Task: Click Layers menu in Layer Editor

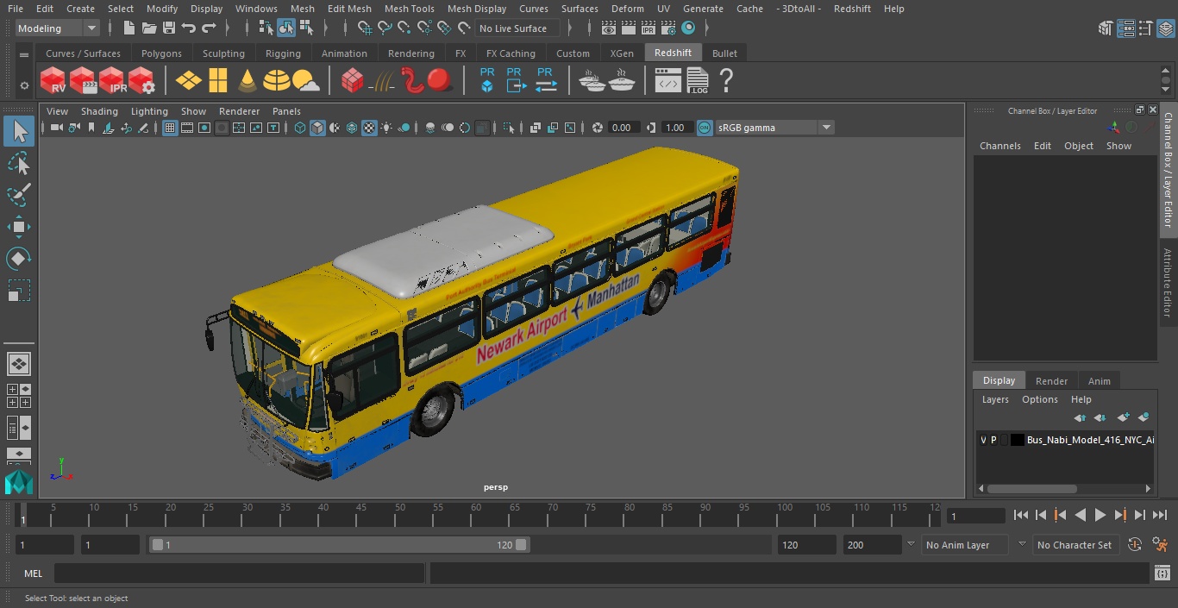Action: (995, 399)
